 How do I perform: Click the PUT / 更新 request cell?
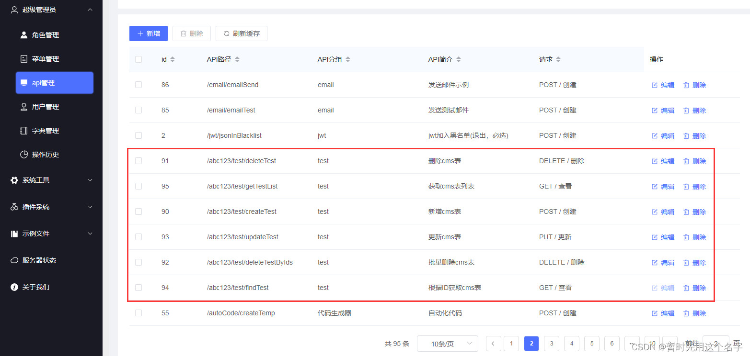(x=555, y=237)
